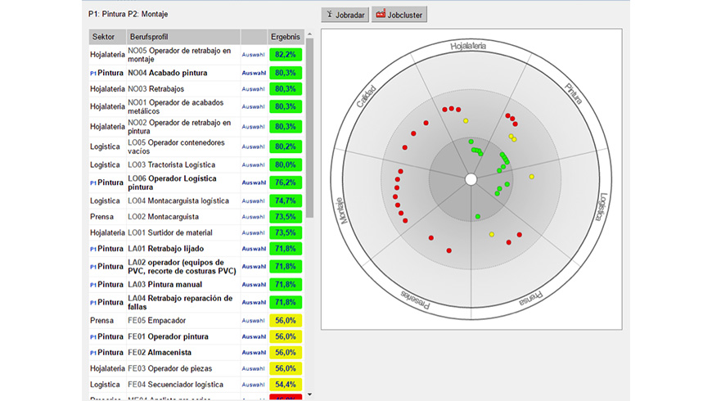Screen dimensions: 712x401
Task: Click the yellow 54,4% result cell
Action: coord(286,385)
